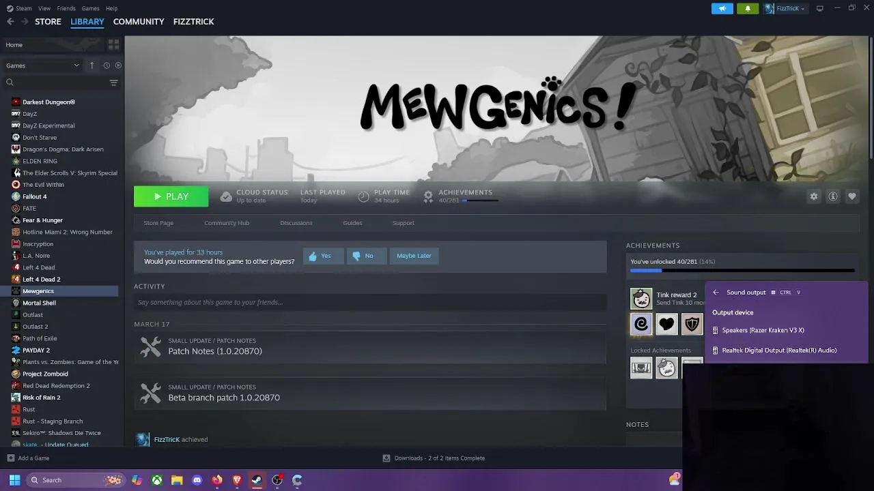
Task: Open OBS Studio from the taskbar
Action: (x=277, y=480)
